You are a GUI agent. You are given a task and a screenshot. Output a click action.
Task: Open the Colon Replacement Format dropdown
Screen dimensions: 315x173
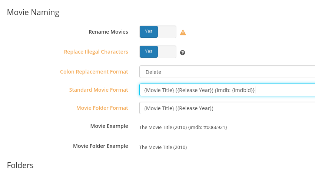tap(227, 72)
